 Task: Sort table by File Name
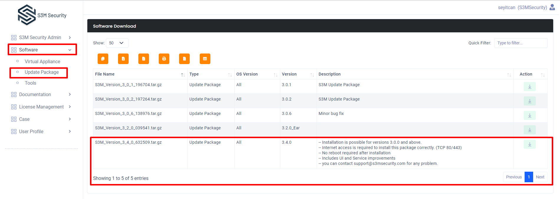(x=183, y=75)
